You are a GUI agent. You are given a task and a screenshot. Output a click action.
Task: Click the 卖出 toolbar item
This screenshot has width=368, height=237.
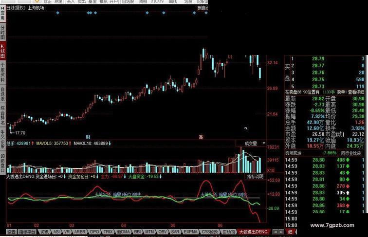81,1
